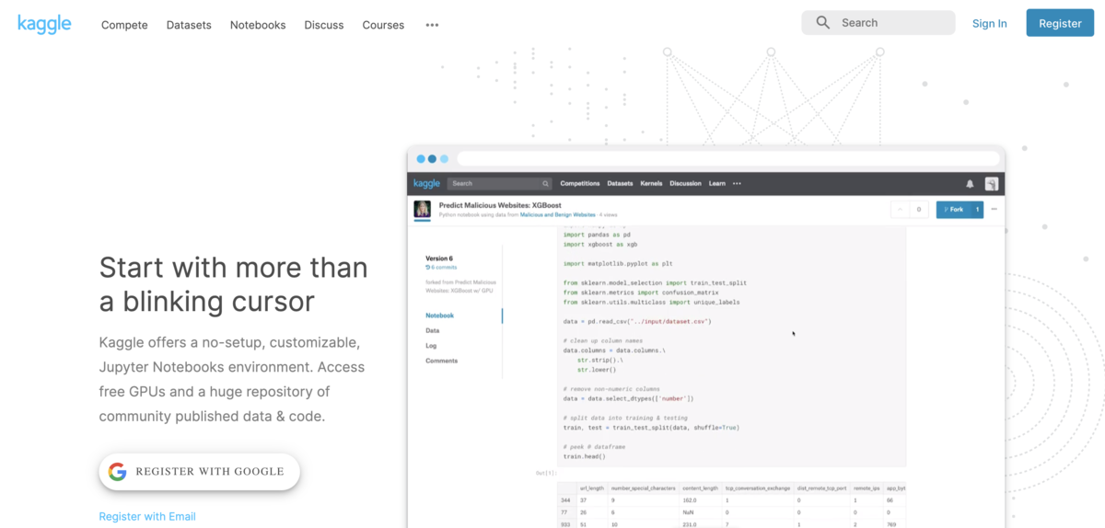Open the three-dots more menu next to Courses
Viewport: 1105px width, 528px height.
pos(432,25)
